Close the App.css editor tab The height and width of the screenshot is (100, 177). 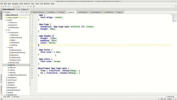point(76,12)
